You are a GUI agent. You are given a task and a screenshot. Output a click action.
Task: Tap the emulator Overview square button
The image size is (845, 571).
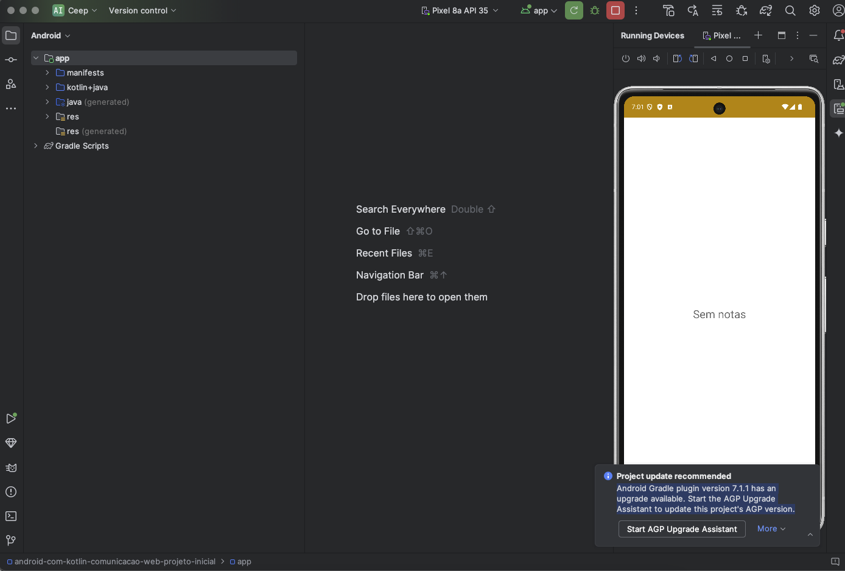(x=745, y=59)
